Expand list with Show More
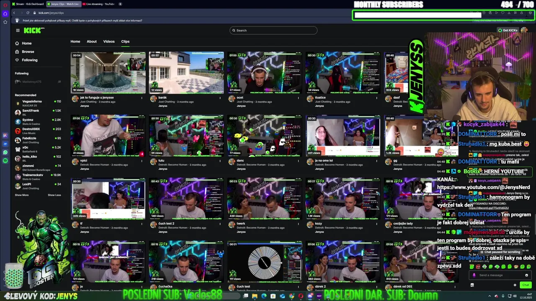536x301 pixels. (22, 195)
